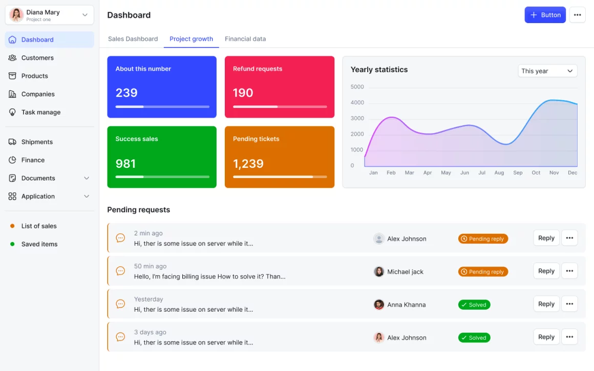Reply to Anna Khanna's request

point(546,304)
